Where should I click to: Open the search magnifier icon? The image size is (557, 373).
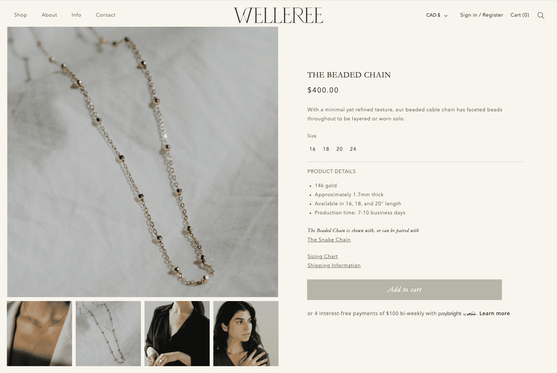541,16
